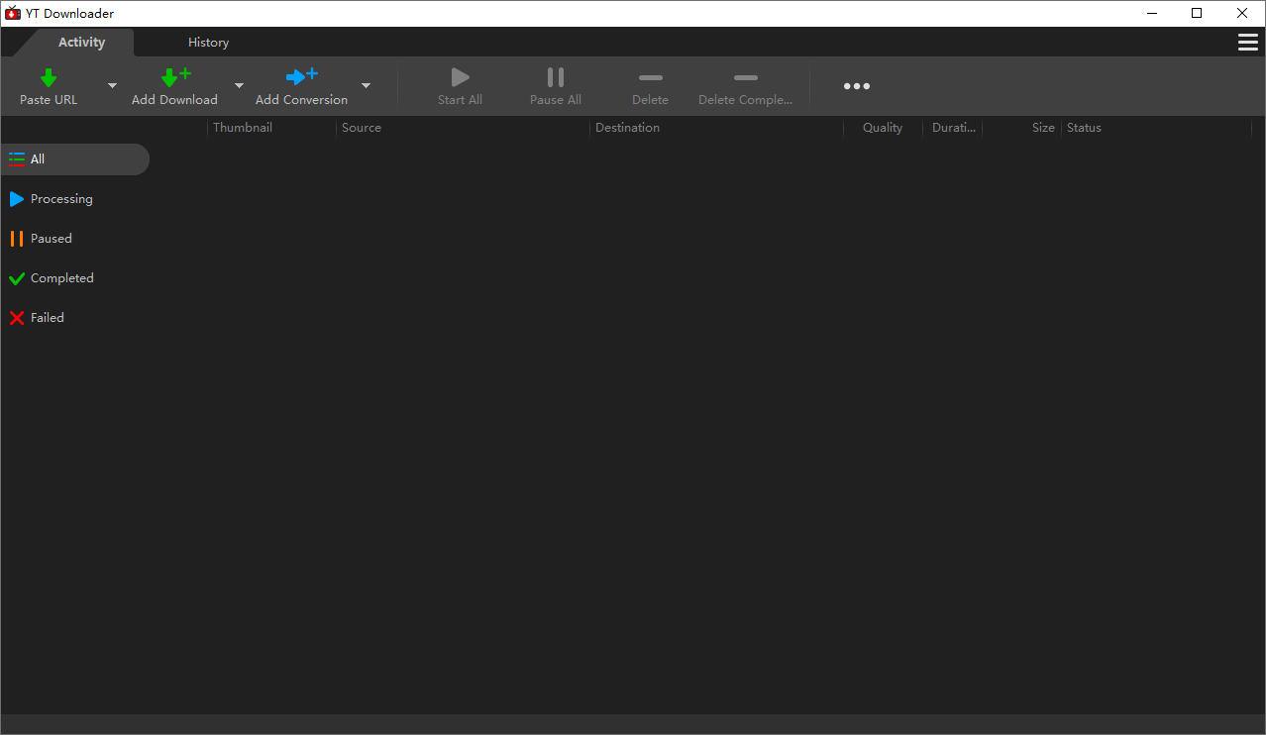Filter list by Processing items
This screenshot has width=1266, height=735.
tap(60, 199)
